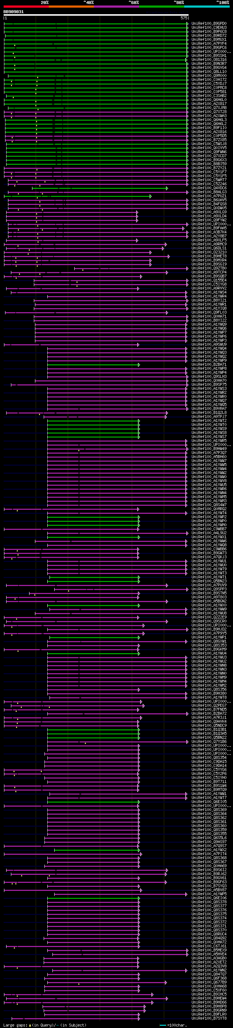Select the UniRef100_Q8LL10 label

[x=209, y=72]
